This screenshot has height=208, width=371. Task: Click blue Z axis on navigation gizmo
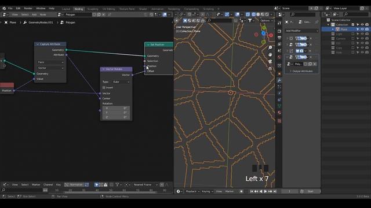point(263,34)
